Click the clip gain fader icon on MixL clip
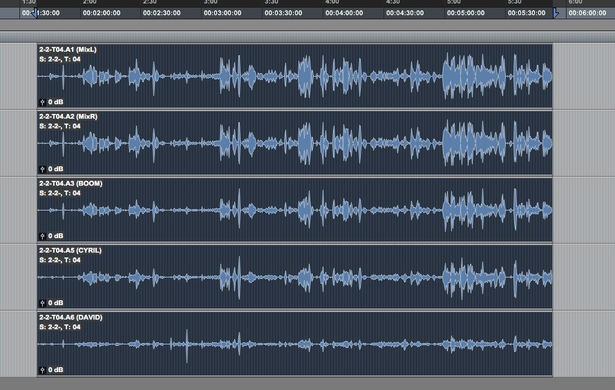Viewport: 615px width, 390px height. tap(43, 102)
